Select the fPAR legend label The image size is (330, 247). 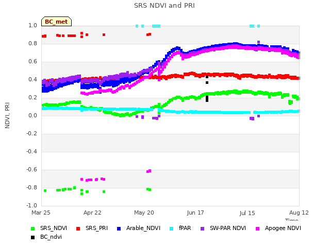[x=185, y=228]
